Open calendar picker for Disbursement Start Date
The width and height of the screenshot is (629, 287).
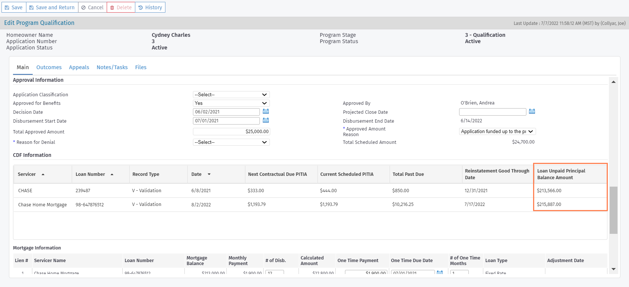pyautogui.click(x=266, y=120)
